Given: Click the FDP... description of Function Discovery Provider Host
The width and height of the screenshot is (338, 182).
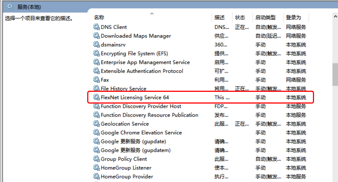Looking at the screenshot, I should [x=222, y=106].
